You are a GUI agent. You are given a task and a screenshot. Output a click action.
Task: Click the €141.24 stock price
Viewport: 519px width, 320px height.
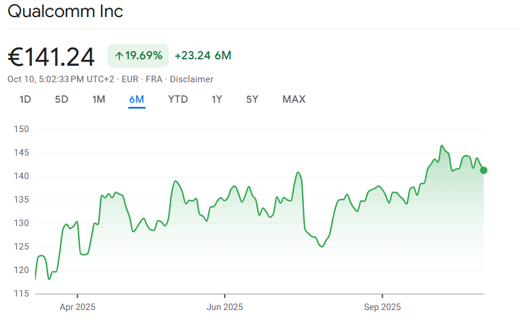click(x=51, y=57)
